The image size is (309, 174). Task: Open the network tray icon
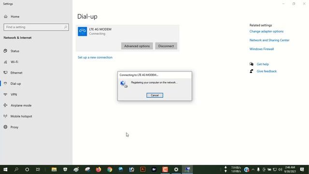(x=275, y=170)
